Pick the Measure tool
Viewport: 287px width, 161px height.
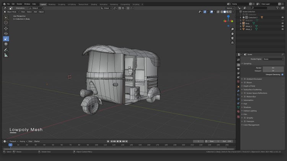(6, 55)
